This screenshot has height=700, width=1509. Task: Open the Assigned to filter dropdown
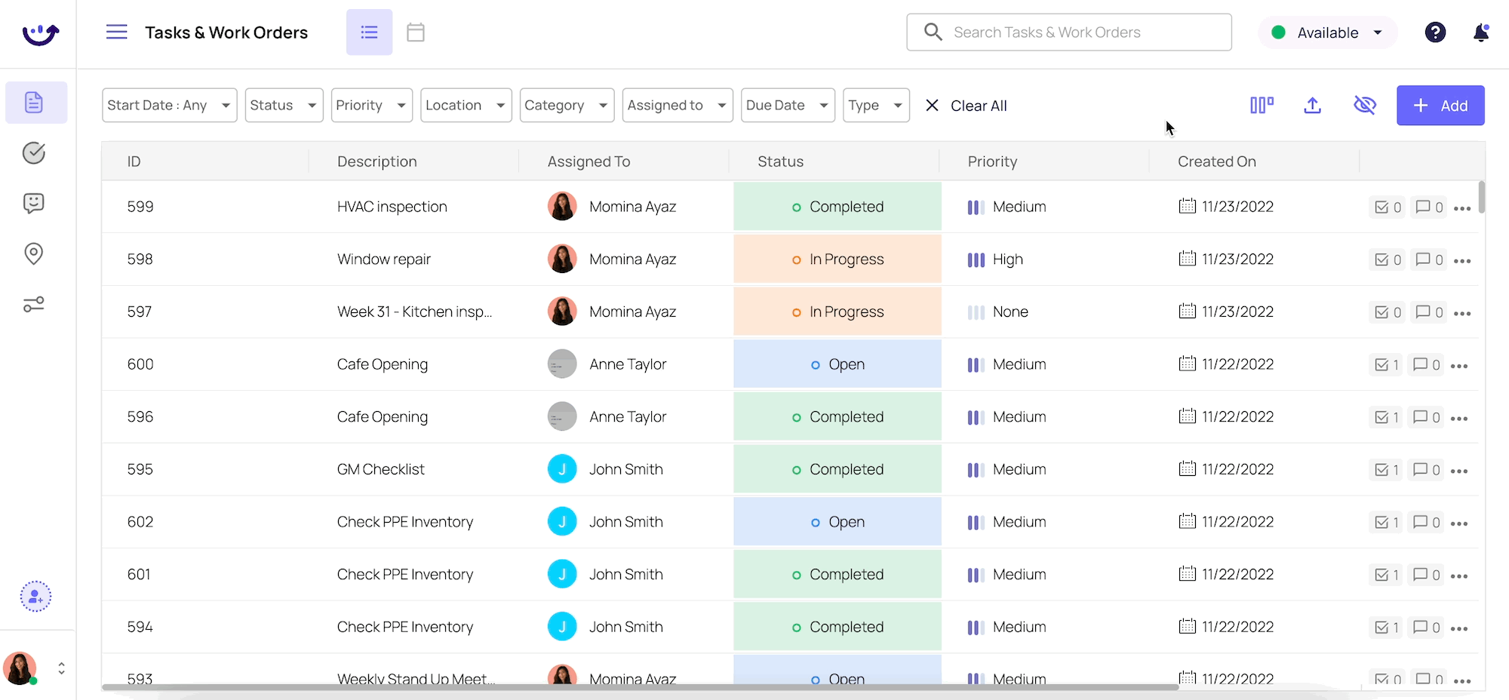[x=677, y=105]
